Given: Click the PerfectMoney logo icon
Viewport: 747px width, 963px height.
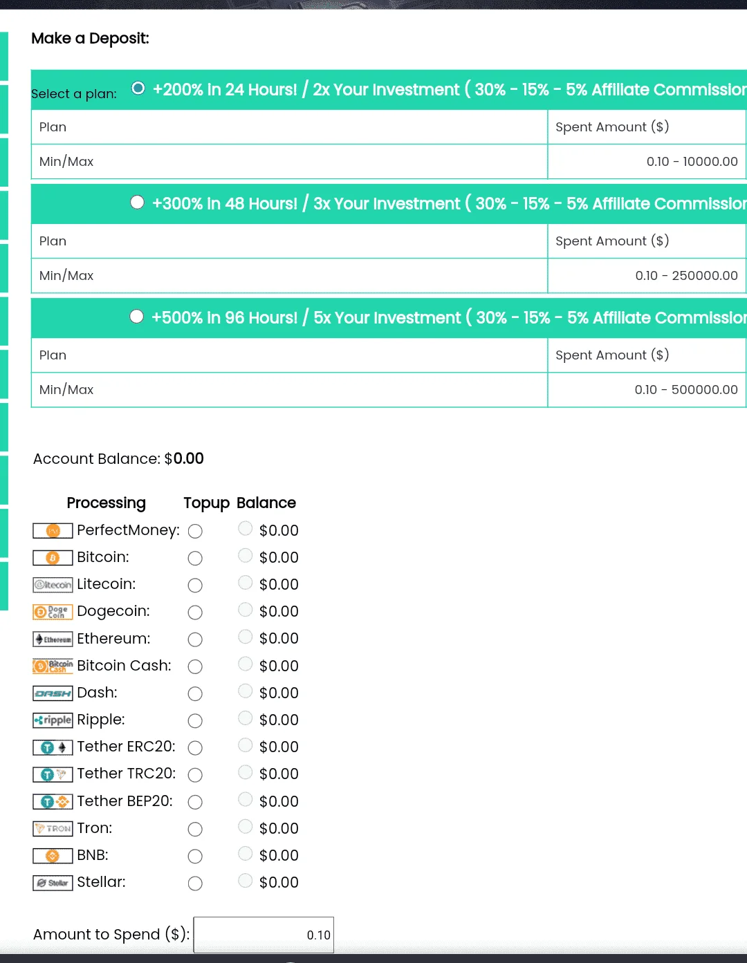Looking at the screenshot, I should 53,531.
